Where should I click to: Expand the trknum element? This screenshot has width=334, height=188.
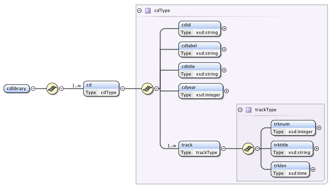(x=319, y=128)
